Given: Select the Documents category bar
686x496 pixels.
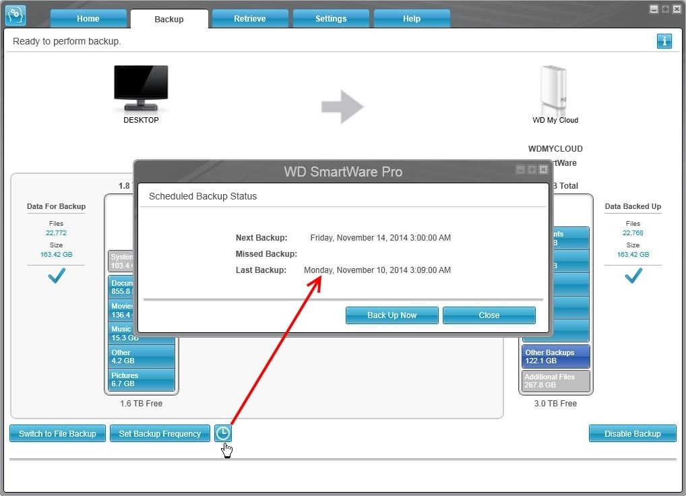Looking at the screenshot, I should click(121, 287).
